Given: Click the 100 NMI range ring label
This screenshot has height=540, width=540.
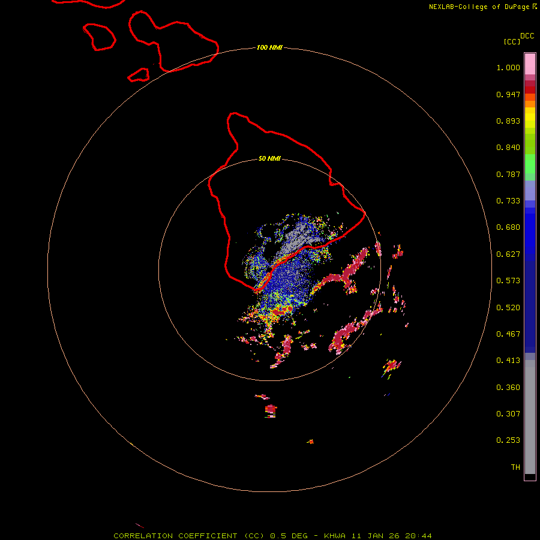Looking at the screenshot, I should click(x=269, y=47).
